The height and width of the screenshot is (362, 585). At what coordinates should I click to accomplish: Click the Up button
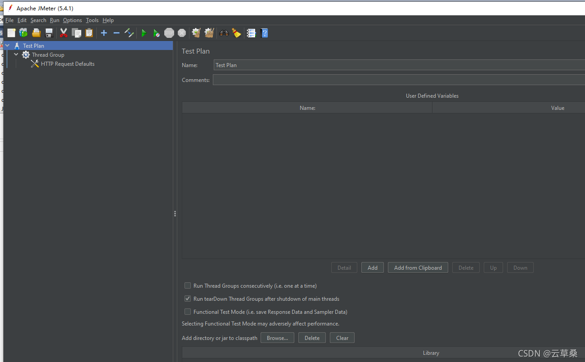493,267
